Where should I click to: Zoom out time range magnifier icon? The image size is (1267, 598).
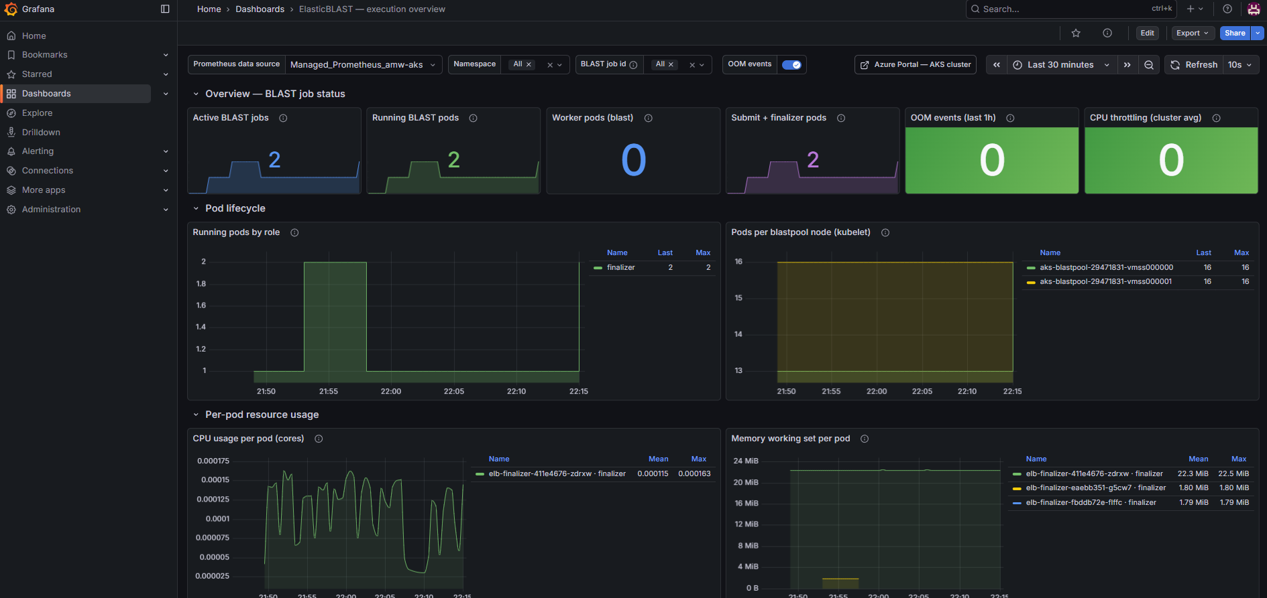tap(1149, 65)
